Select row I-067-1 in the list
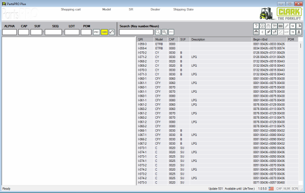The height and width of the screenshot is (193, 305). point(218,135)
